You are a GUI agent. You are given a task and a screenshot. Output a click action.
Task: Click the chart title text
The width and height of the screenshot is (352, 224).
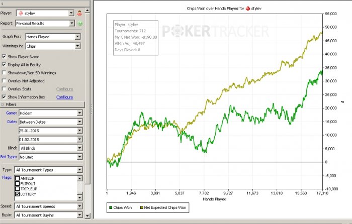click(224, 9)
